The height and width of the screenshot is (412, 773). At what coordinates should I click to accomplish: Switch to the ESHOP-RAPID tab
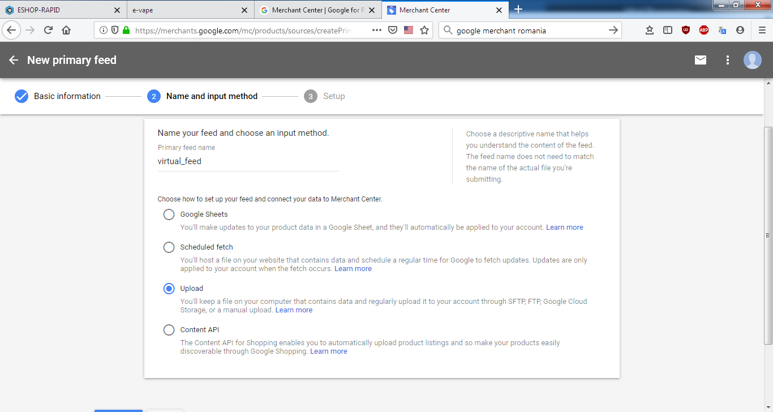pyautogui.click(x=63, y=10)
